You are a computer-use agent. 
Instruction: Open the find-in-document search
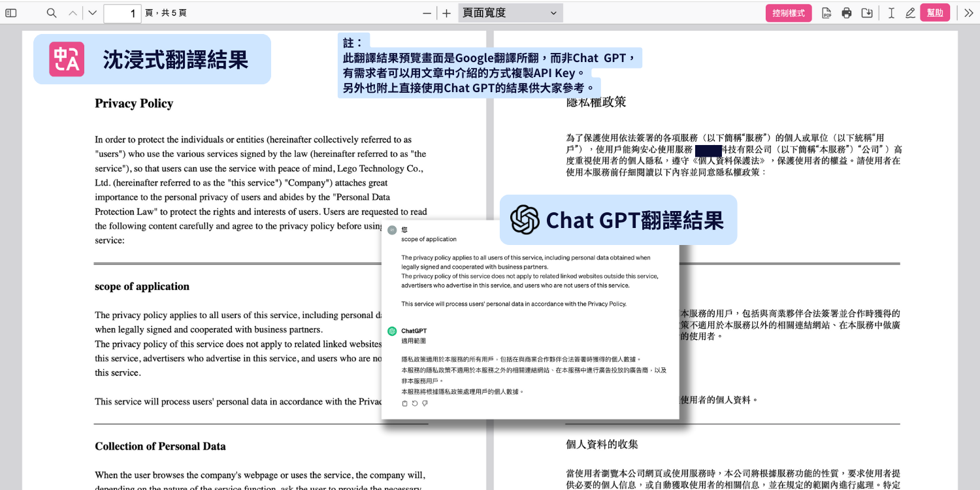pos(52,13)
